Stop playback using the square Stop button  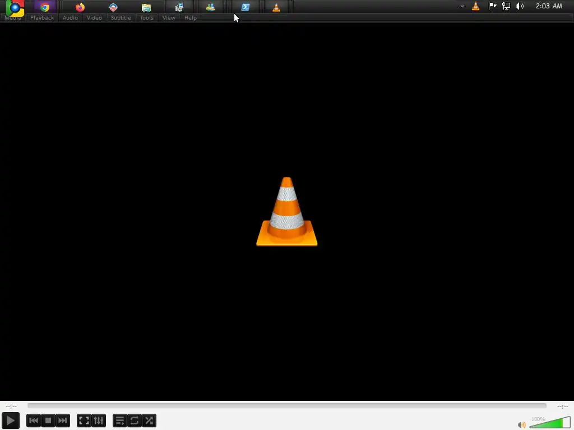pyautogui.click(x=48, y=420)
